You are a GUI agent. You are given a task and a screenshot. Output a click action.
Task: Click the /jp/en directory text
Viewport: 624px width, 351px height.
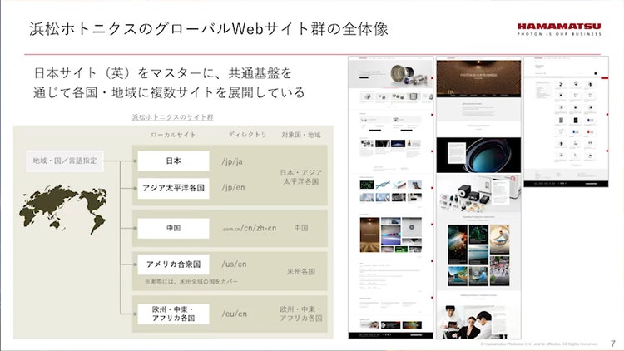tap(233, 187)
